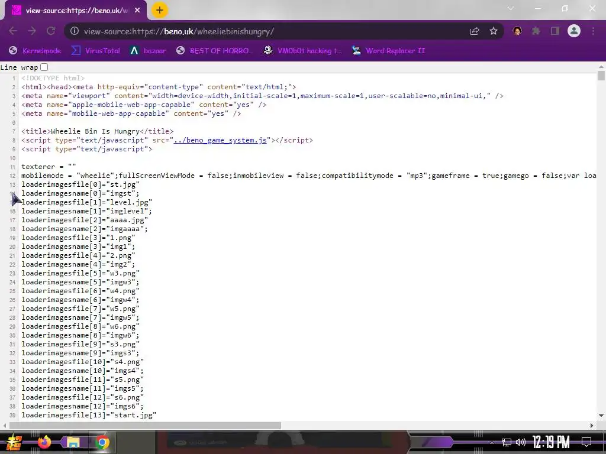
Task: Open the Kernelmode bookmark
Action: point(35,51)
